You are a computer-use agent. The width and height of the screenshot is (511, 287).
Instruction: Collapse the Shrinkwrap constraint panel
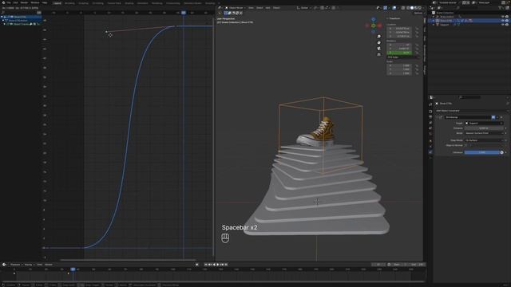coord(437,117)
